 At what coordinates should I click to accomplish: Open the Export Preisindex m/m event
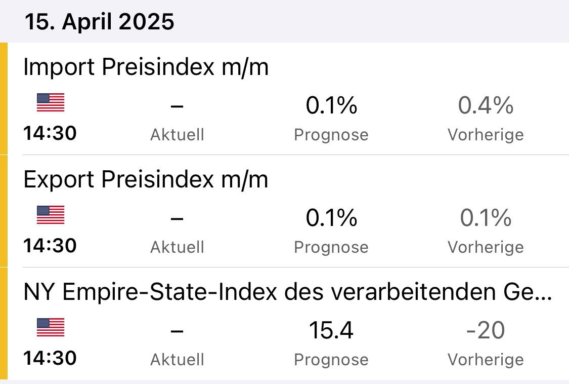coord(146,180)
